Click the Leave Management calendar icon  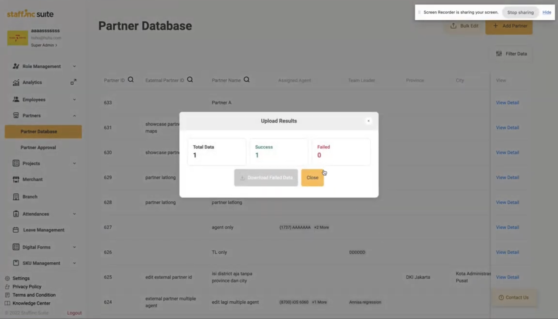point(16,230)
